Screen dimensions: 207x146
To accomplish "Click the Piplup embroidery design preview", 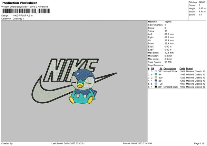I will tap(74, 81).
